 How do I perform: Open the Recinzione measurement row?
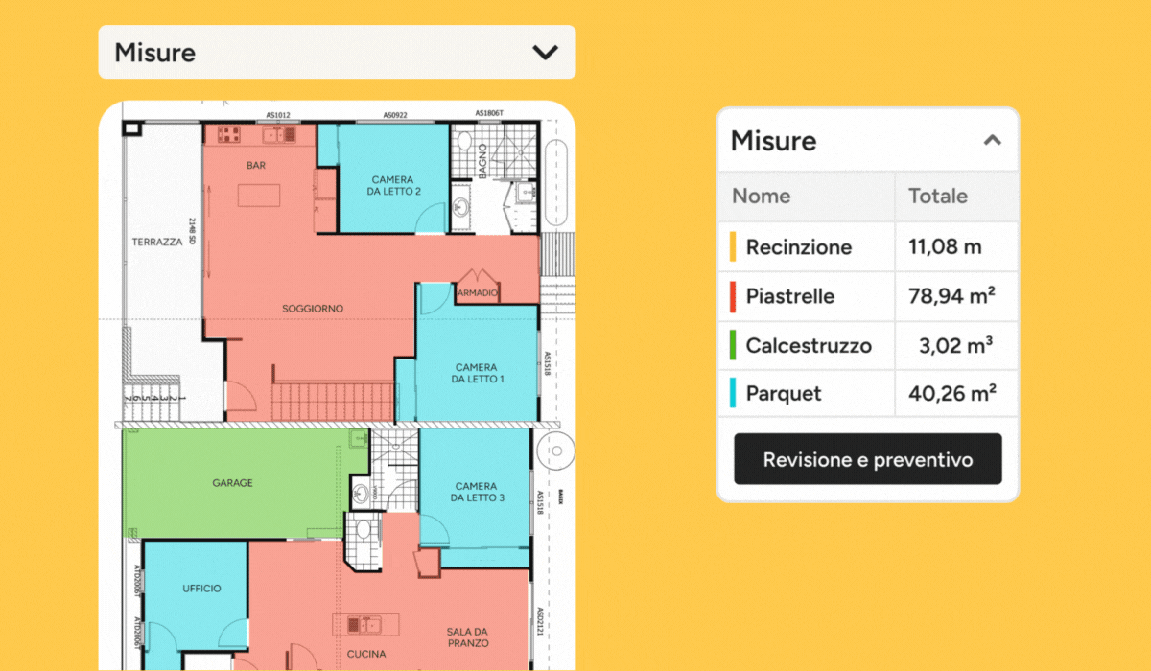(x=799, y=247)
